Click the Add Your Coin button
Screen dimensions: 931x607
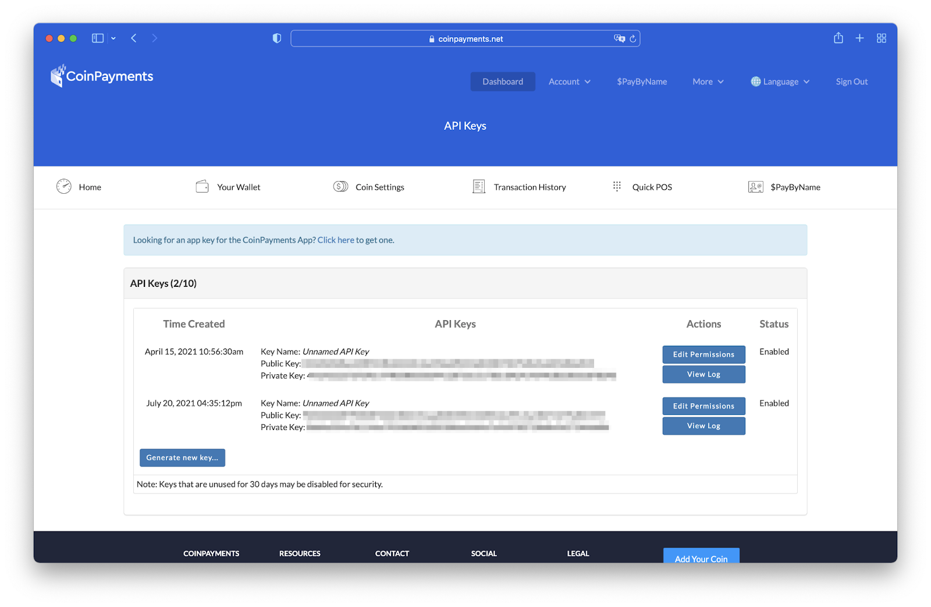701,556
